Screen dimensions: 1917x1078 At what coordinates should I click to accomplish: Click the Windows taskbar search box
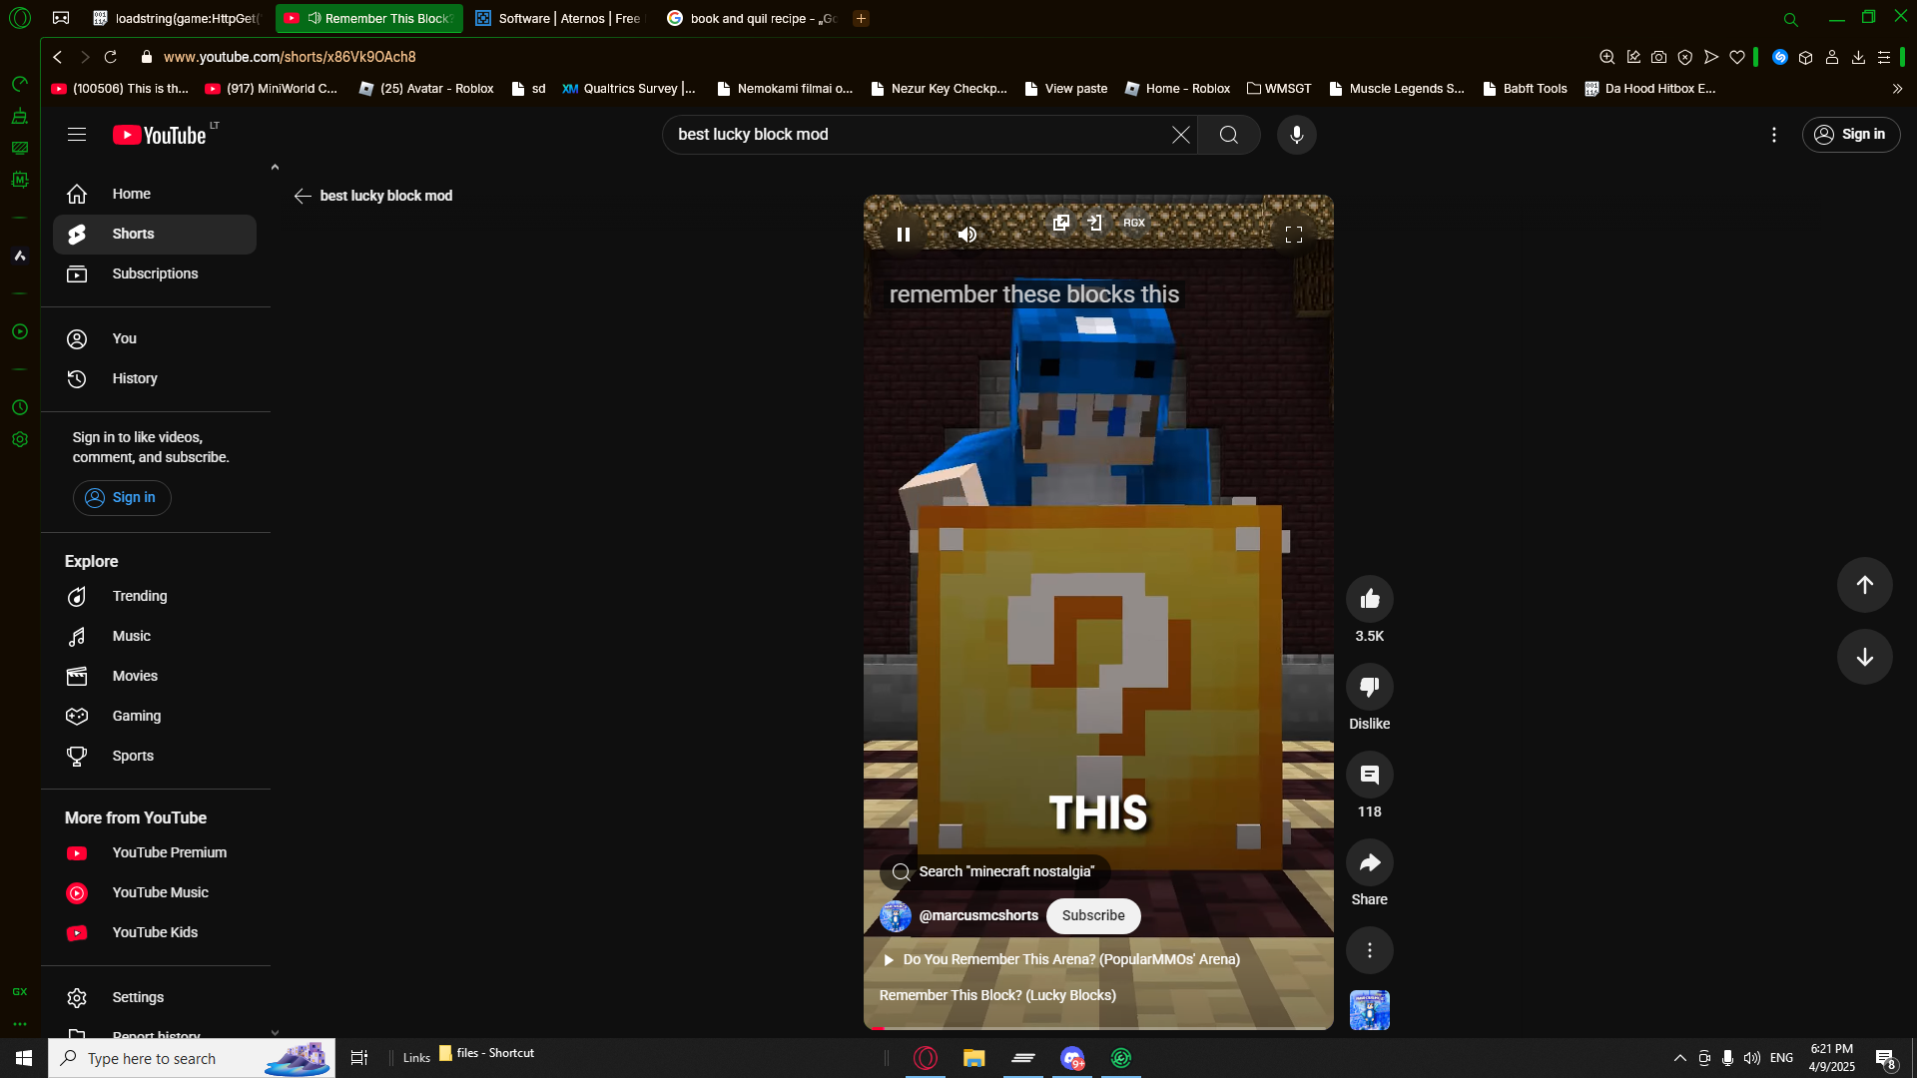point(192,1058)
